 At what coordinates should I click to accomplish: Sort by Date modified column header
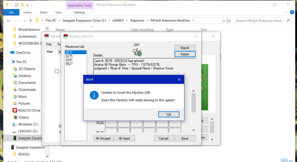(143, 30)
